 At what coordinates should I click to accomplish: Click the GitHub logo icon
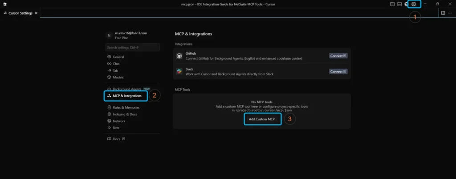click(179, 56)
